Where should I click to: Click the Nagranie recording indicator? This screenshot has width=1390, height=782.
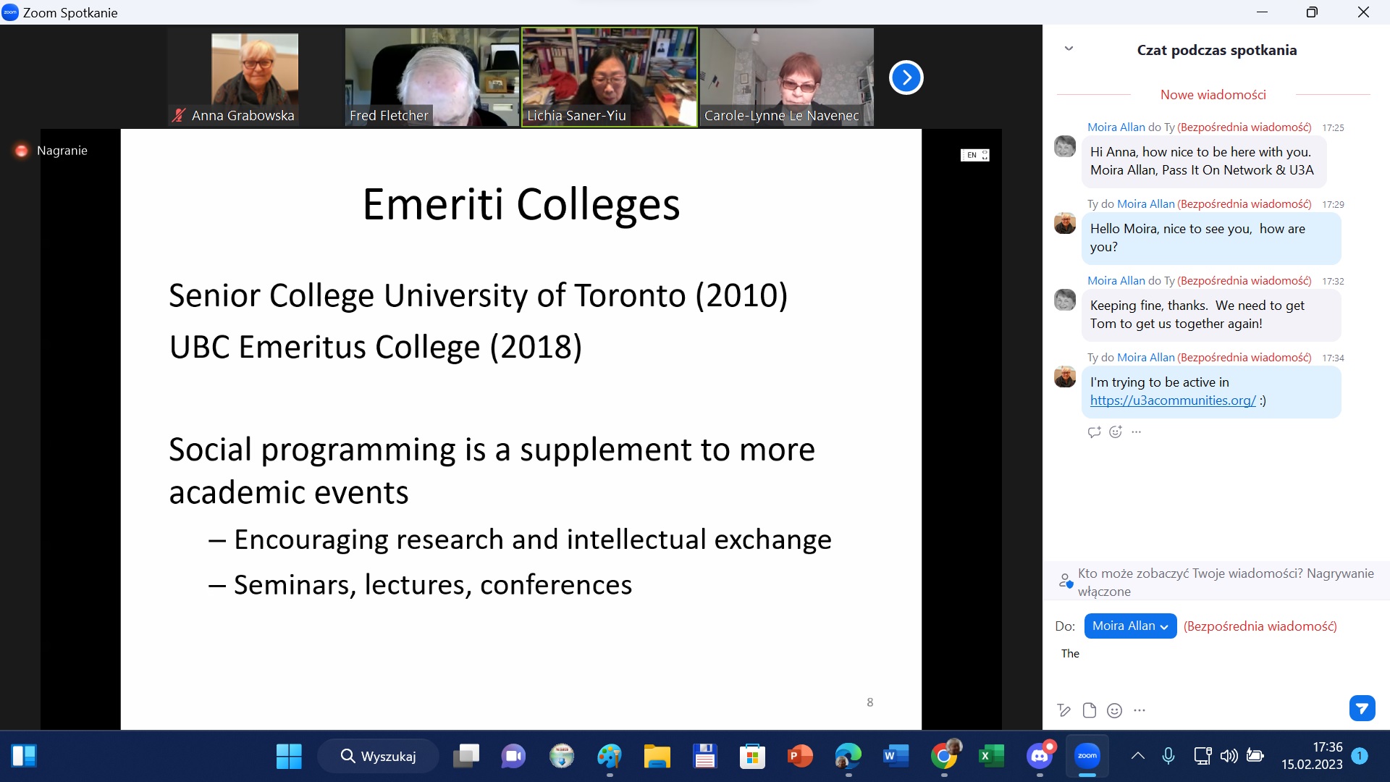point(51,151)
